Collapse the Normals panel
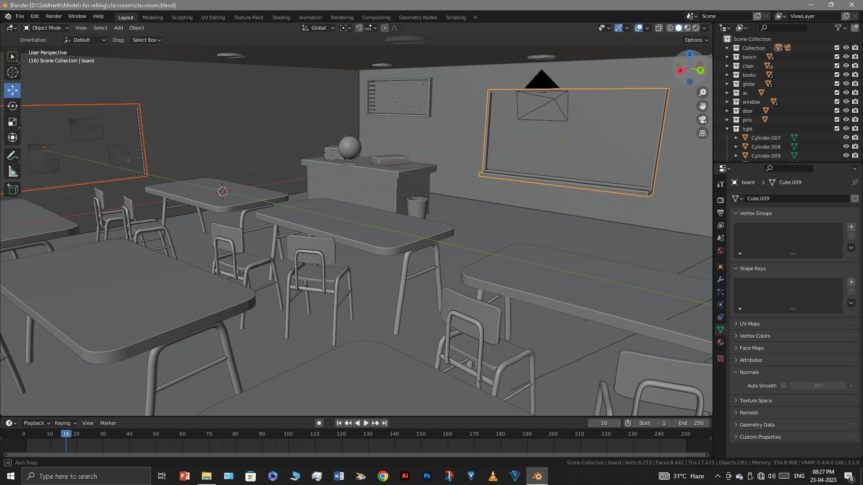Image resolution: width=863 pixels, height=485 pixels. point(749,372)
